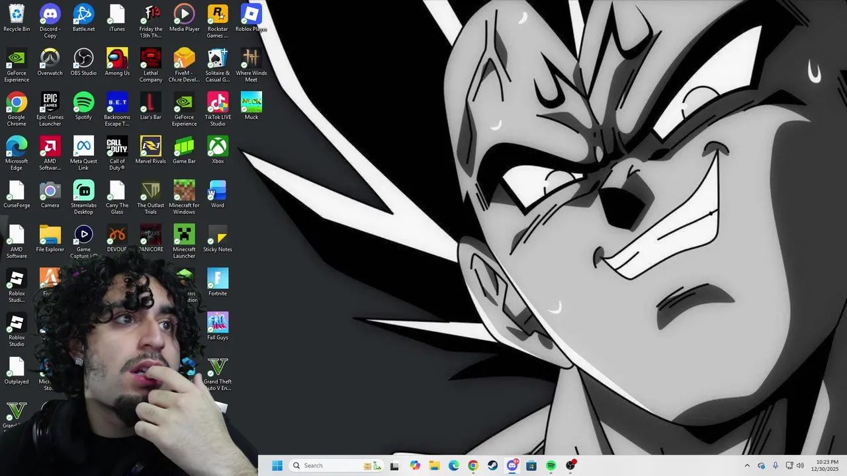Screen dimensions: 847x476
Task: Select the Minecraft Launcher desktop shortcut
Action: pos(184,242)
